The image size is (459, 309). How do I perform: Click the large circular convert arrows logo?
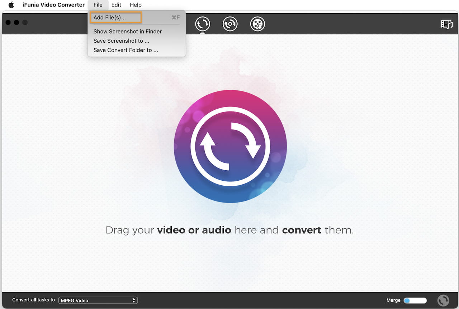coord(230,146)
